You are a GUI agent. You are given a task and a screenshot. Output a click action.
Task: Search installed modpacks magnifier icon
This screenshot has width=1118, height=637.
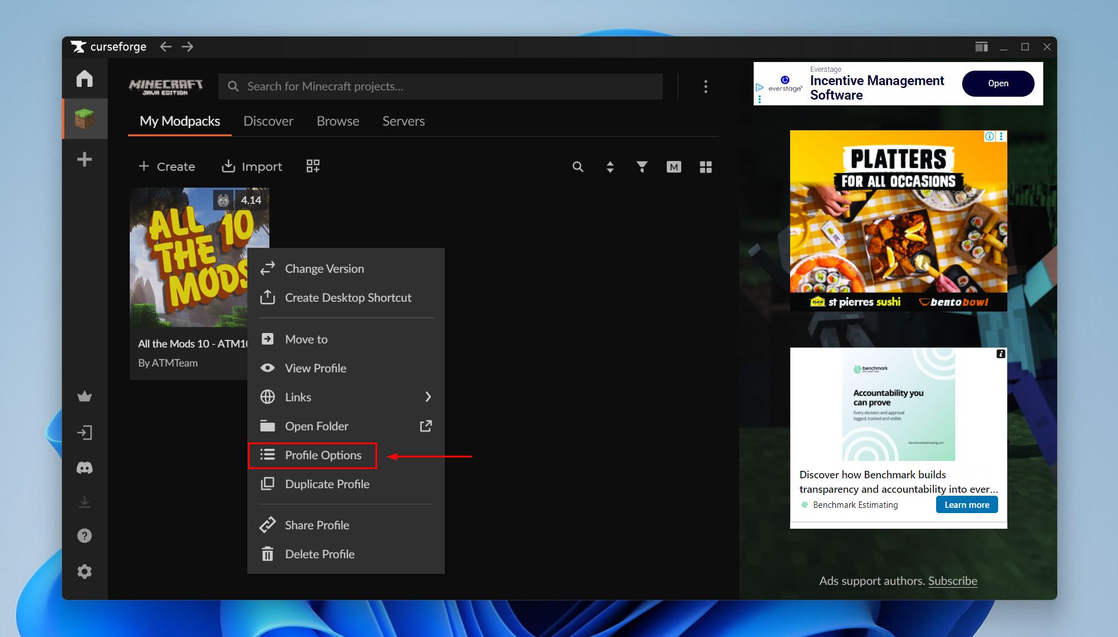click(x=578, y=167)
